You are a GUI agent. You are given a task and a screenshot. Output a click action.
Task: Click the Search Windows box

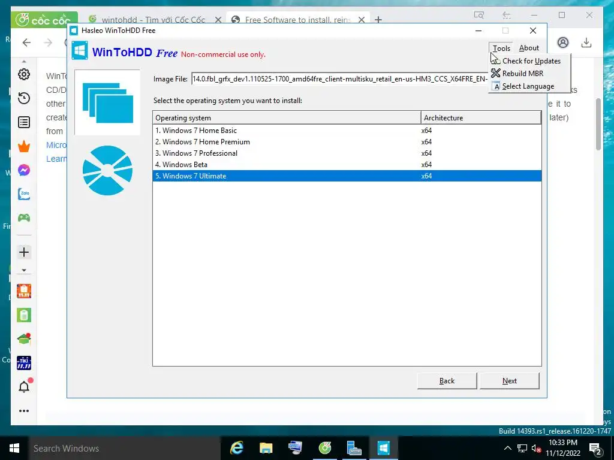(125, 448)
